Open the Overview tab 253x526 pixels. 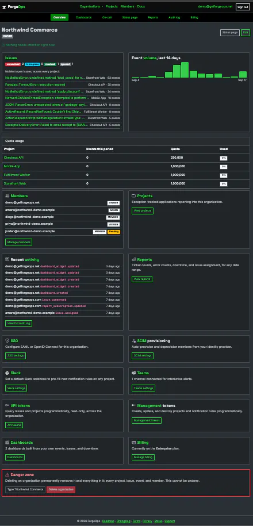pos(59,17)
